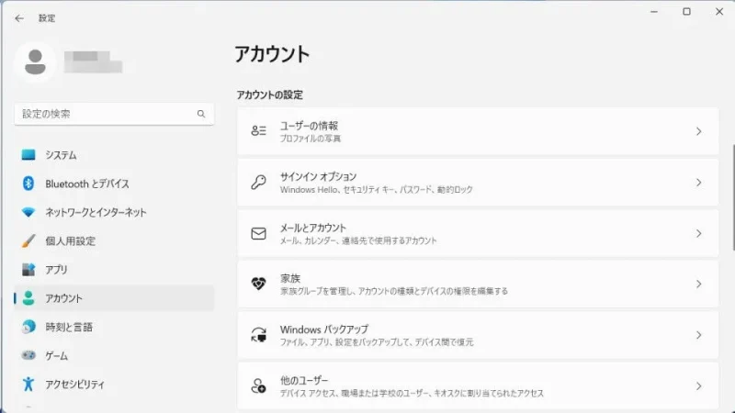Click the 設定の検索 search field
The height and width of the screenshot is (413, 735).
pos(106,114)
